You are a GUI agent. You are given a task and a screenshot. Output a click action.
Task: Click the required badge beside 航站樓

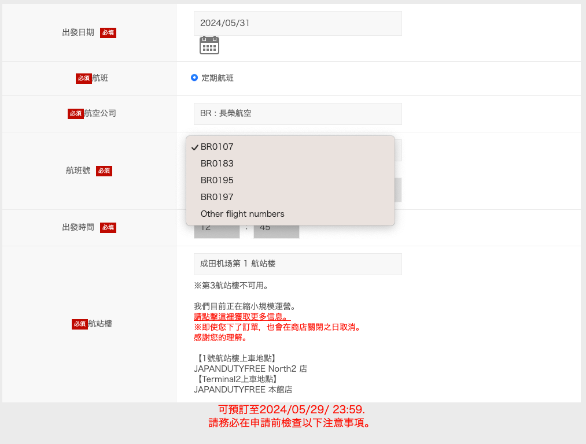click(x=80, y=324)
